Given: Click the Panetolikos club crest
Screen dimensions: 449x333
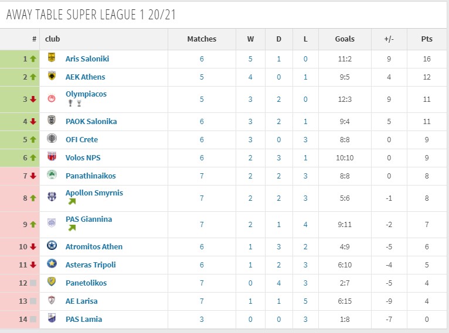Looking at the screenshot, I should [52, 282].
